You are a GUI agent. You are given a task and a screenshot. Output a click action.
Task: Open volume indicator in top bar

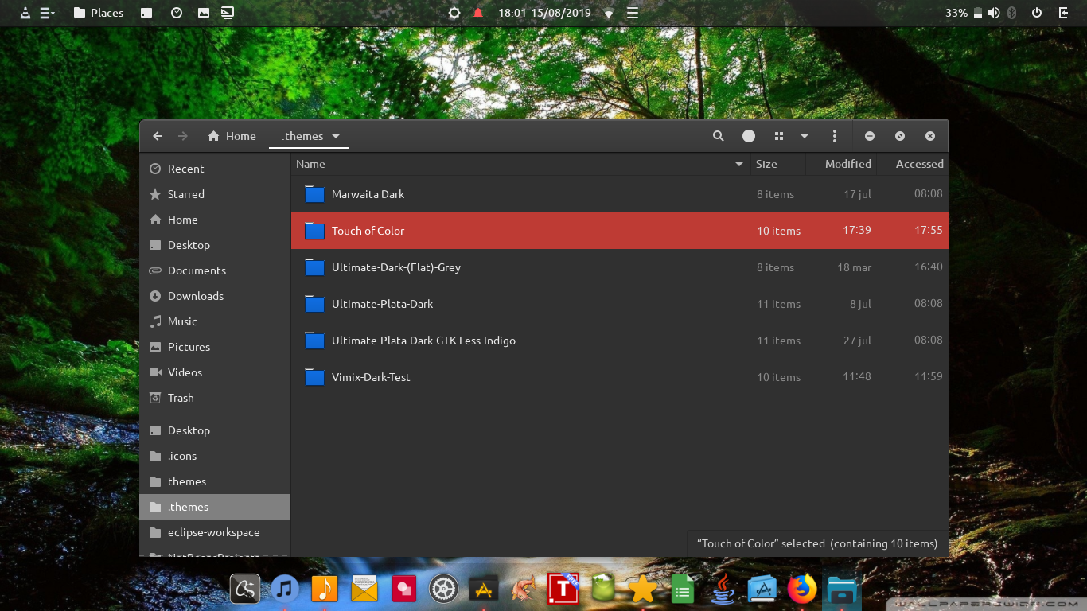pyautogui.click(x=994, y=13)
